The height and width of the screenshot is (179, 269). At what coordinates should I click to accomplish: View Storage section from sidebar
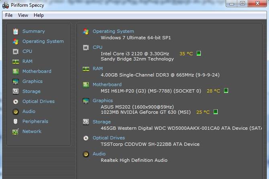(x=31, y=91)
